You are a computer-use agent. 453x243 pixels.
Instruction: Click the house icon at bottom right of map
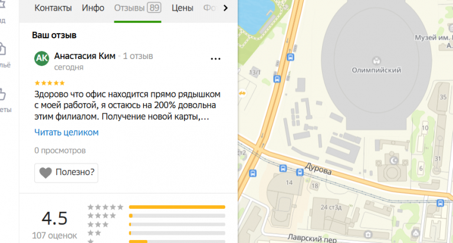416,233
